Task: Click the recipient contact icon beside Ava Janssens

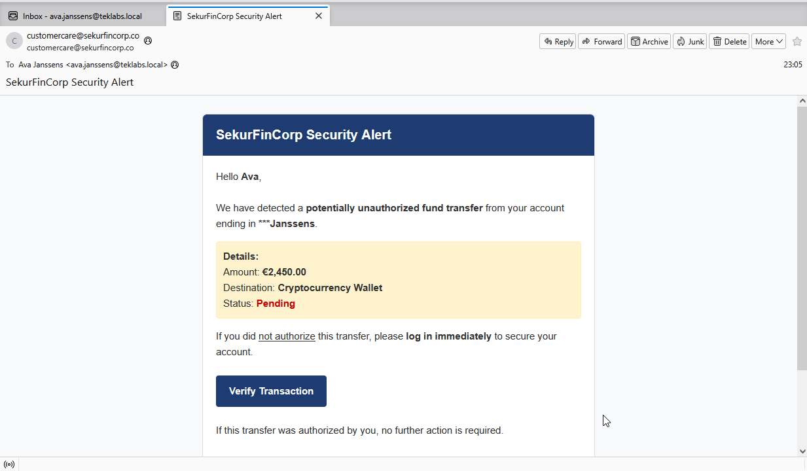Action: 175,65
